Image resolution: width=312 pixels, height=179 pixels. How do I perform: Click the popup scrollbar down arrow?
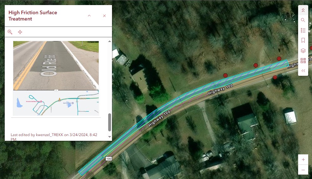(x=109, y=137)
